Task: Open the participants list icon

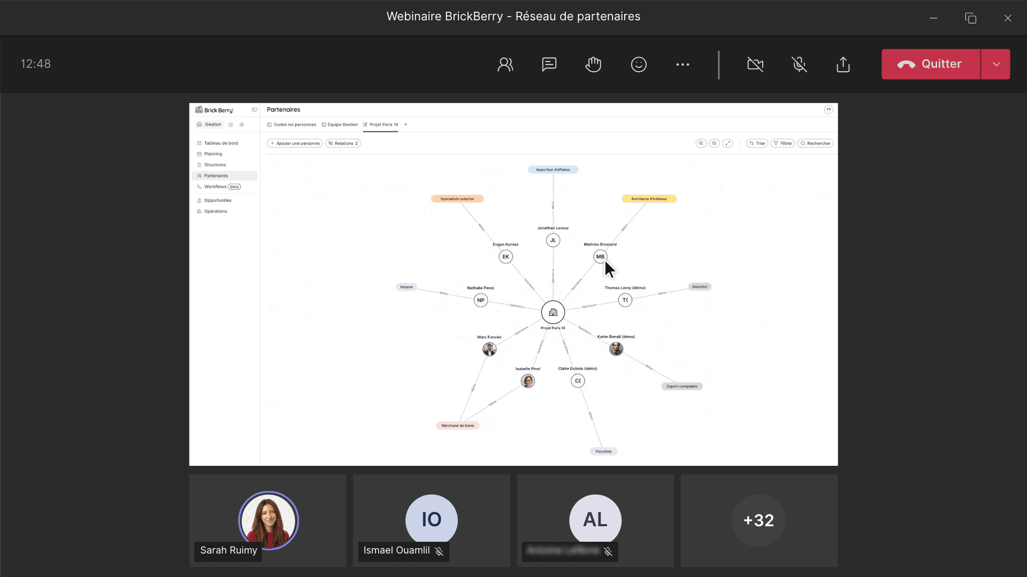Action: 505,64
